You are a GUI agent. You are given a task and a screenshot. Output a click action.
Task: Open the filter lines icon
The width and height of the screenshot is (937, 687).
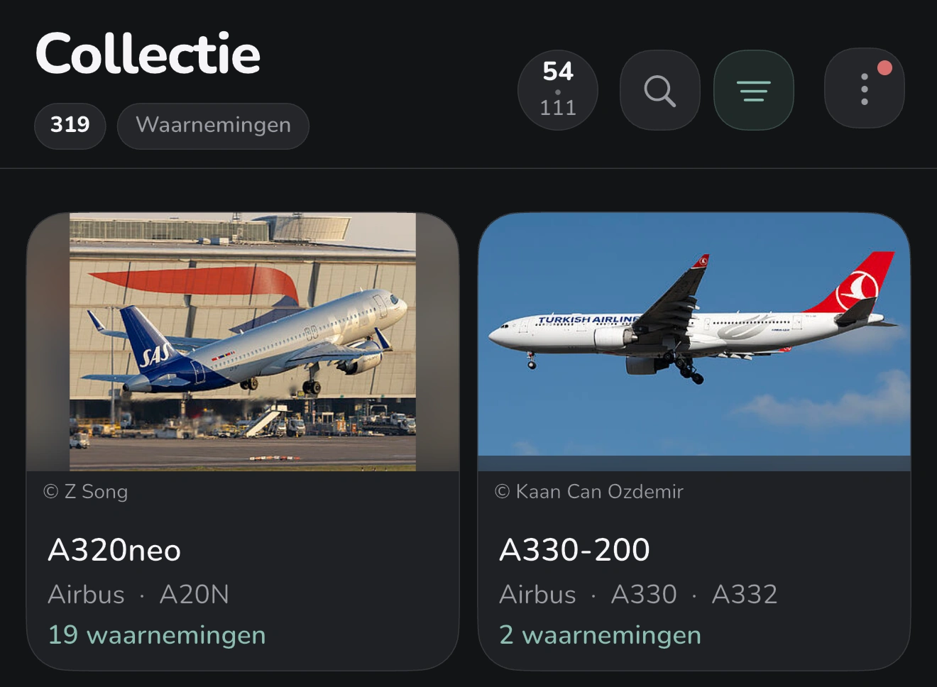coord(754,90)
